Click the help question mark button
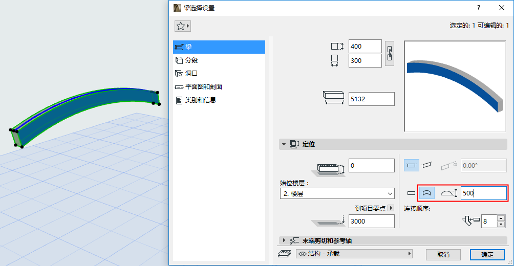This screenshot has width=514, height=266. click(479, 8)
